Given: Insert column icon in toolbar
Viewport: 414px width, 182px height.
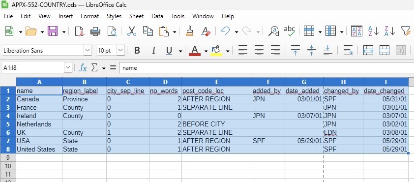Looking at the screenshot, I should coord(330,31).
